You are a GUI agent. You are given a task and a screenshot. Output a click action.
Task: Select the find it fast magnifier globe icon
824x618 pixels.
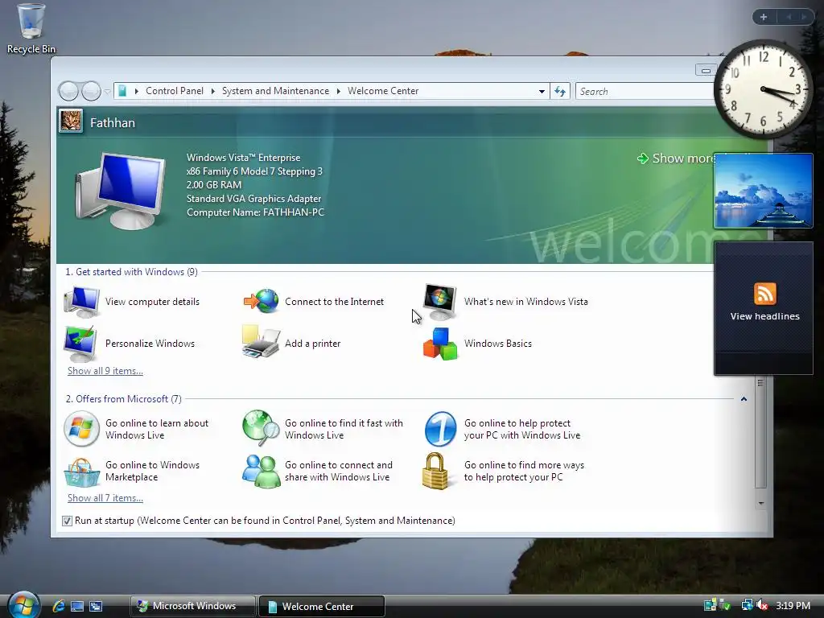click(261, 428)
